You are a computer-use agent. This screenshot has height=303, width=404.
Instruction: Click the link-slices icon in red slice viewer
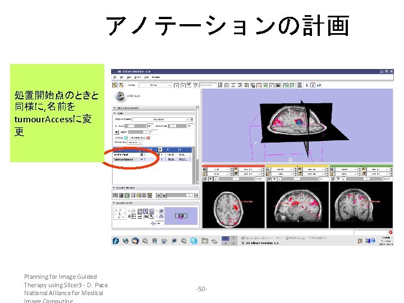(205, 179)
